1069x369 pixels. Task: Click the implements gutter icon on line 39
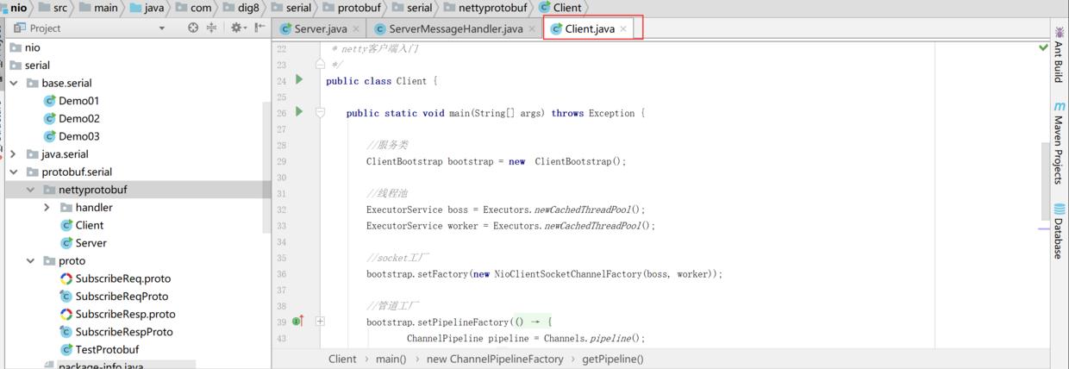click(x=297, y=321)
